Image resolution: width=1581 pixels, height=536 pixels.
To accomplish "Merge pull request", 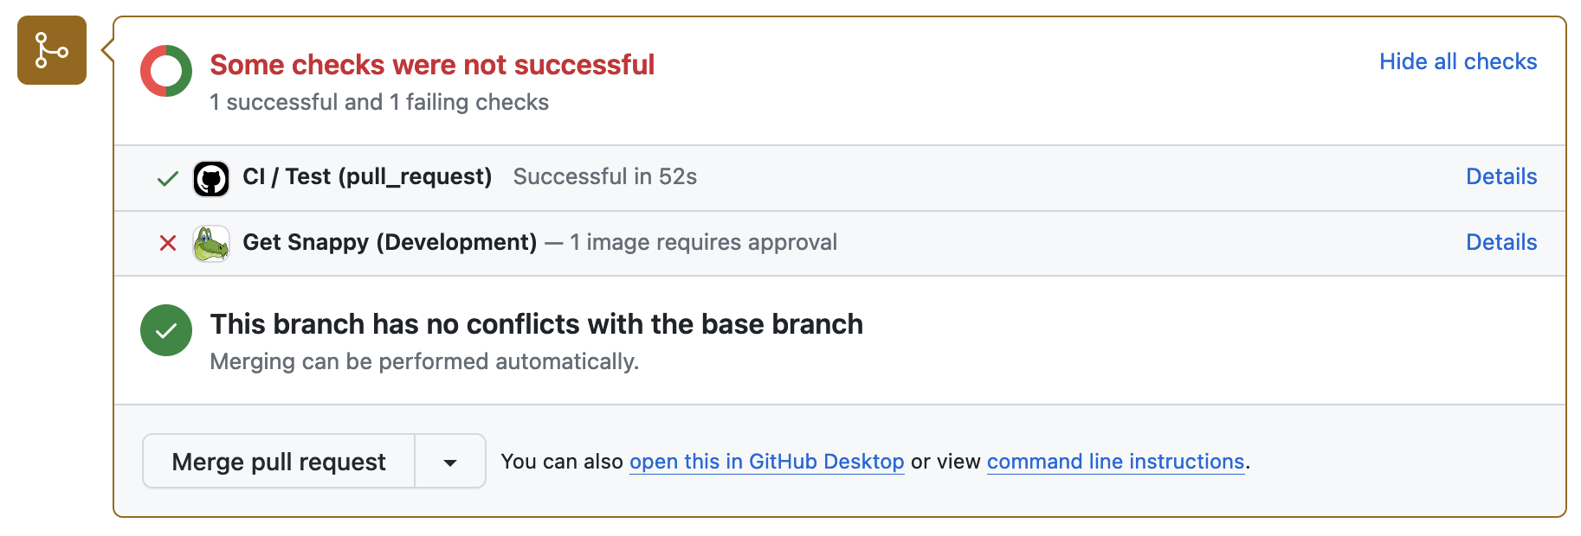I will pos(279,462).
